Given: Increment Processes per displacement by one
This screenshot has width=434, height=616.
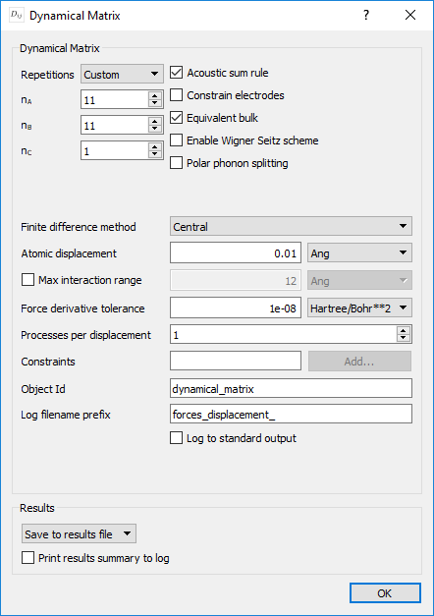Looking at the screenshot, I should pos(404,331).
